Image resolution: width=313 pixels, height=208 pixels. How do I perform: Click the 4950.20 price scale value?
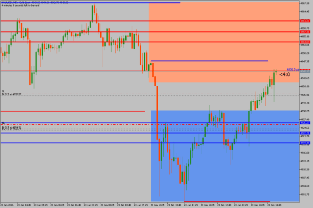pos(305,53)
